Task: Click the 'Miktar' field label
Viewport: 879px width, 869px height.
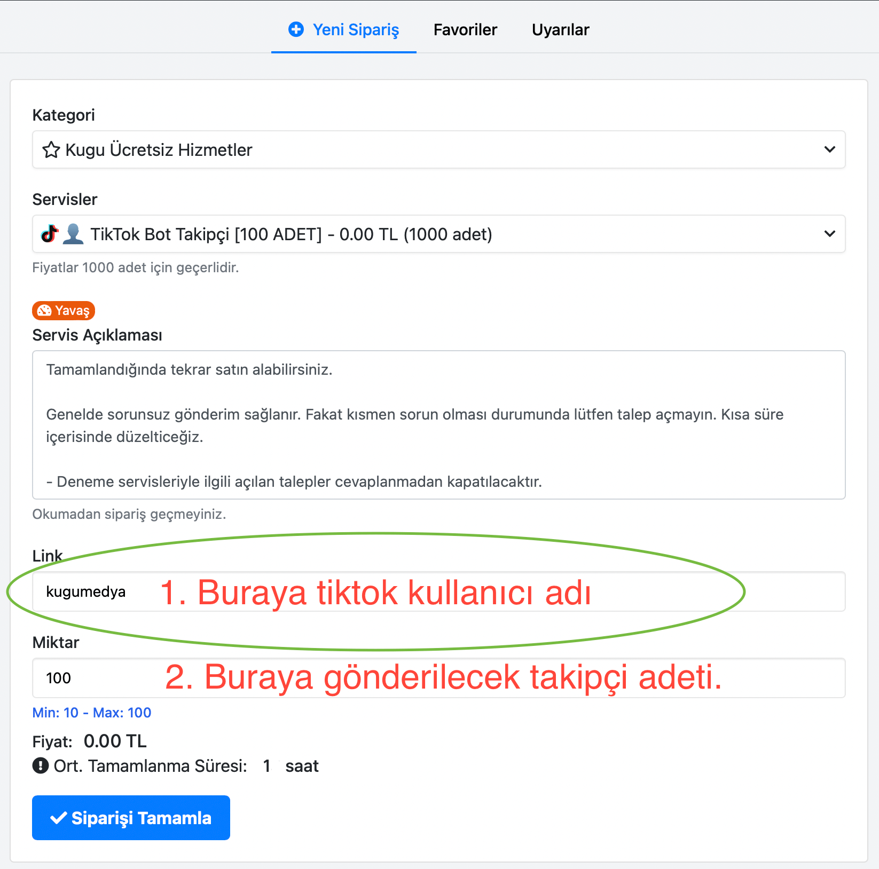Action: pyautogui.click(x=56, y=642)
